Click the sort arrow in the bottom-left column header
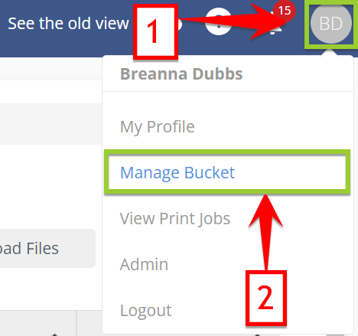The width and height of the screenshot is (358, 336). click(54, 334)
